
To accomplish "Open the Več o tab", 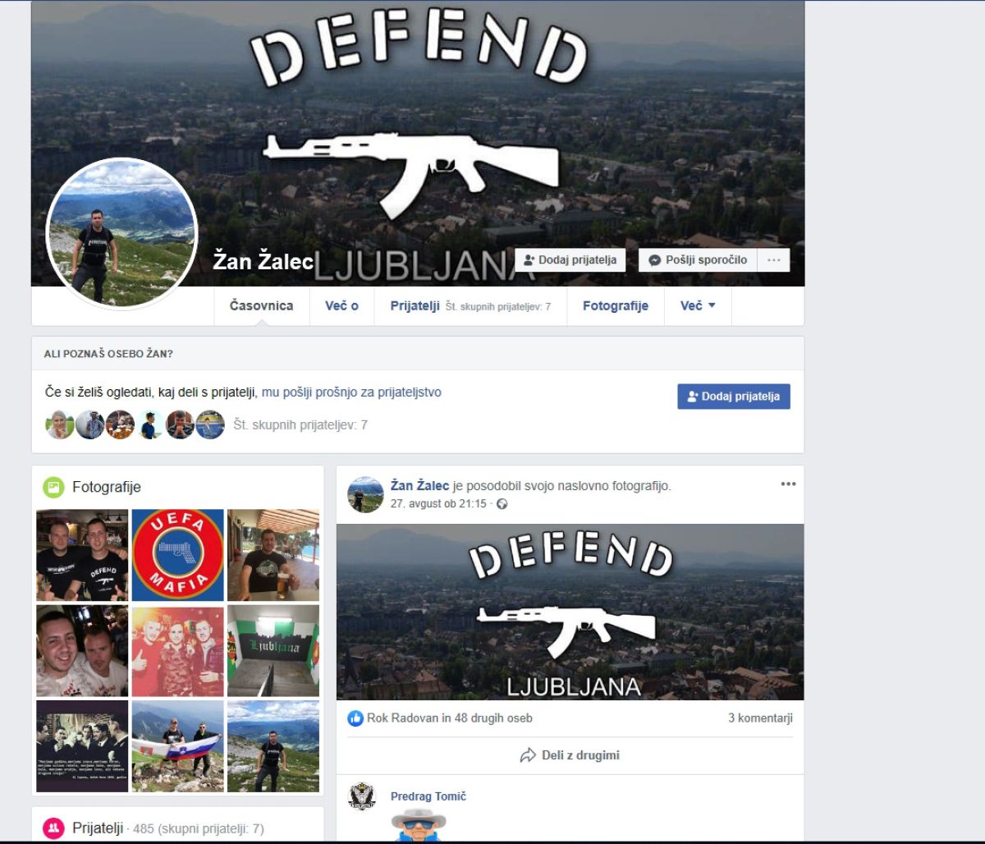I will [x=341, y=306].
